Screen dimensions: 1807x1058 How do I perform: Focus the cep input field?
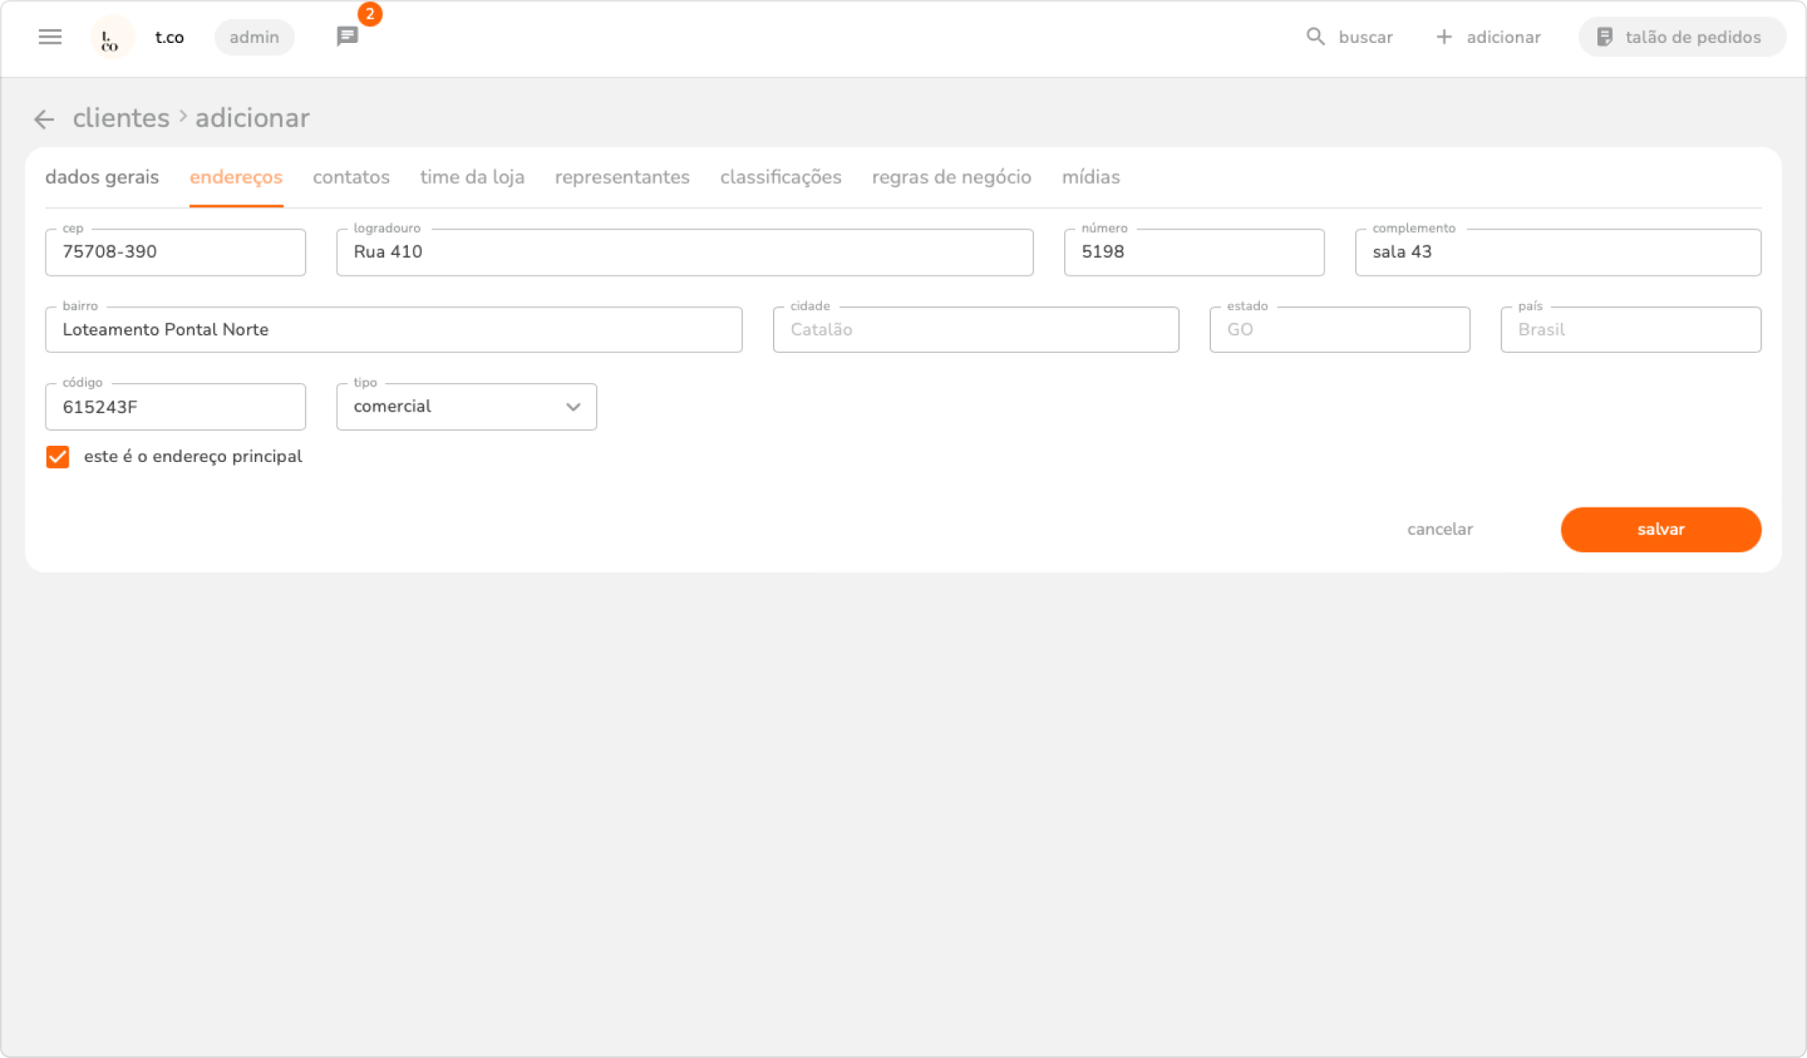[175, 252]
